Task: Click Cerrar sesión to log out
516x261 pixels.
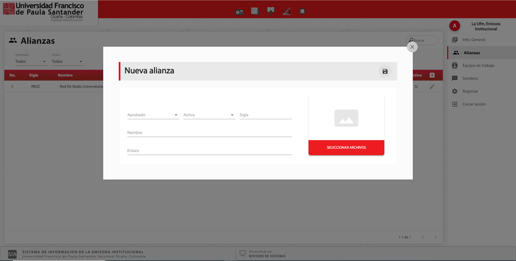Action: 474,104
